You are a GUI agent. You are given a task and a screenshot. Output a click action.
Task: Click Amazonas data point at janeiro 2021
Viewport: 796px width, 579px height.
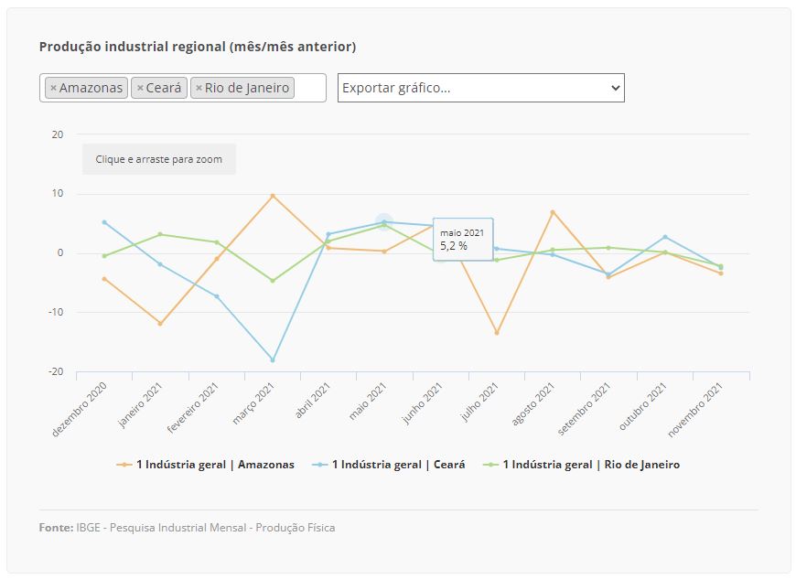160,324
